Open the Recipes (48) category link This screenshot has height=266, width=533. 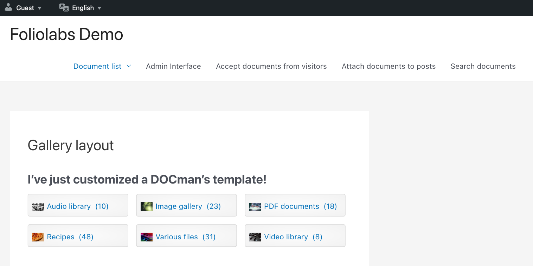pyautogui.click(x=70, y=237)
